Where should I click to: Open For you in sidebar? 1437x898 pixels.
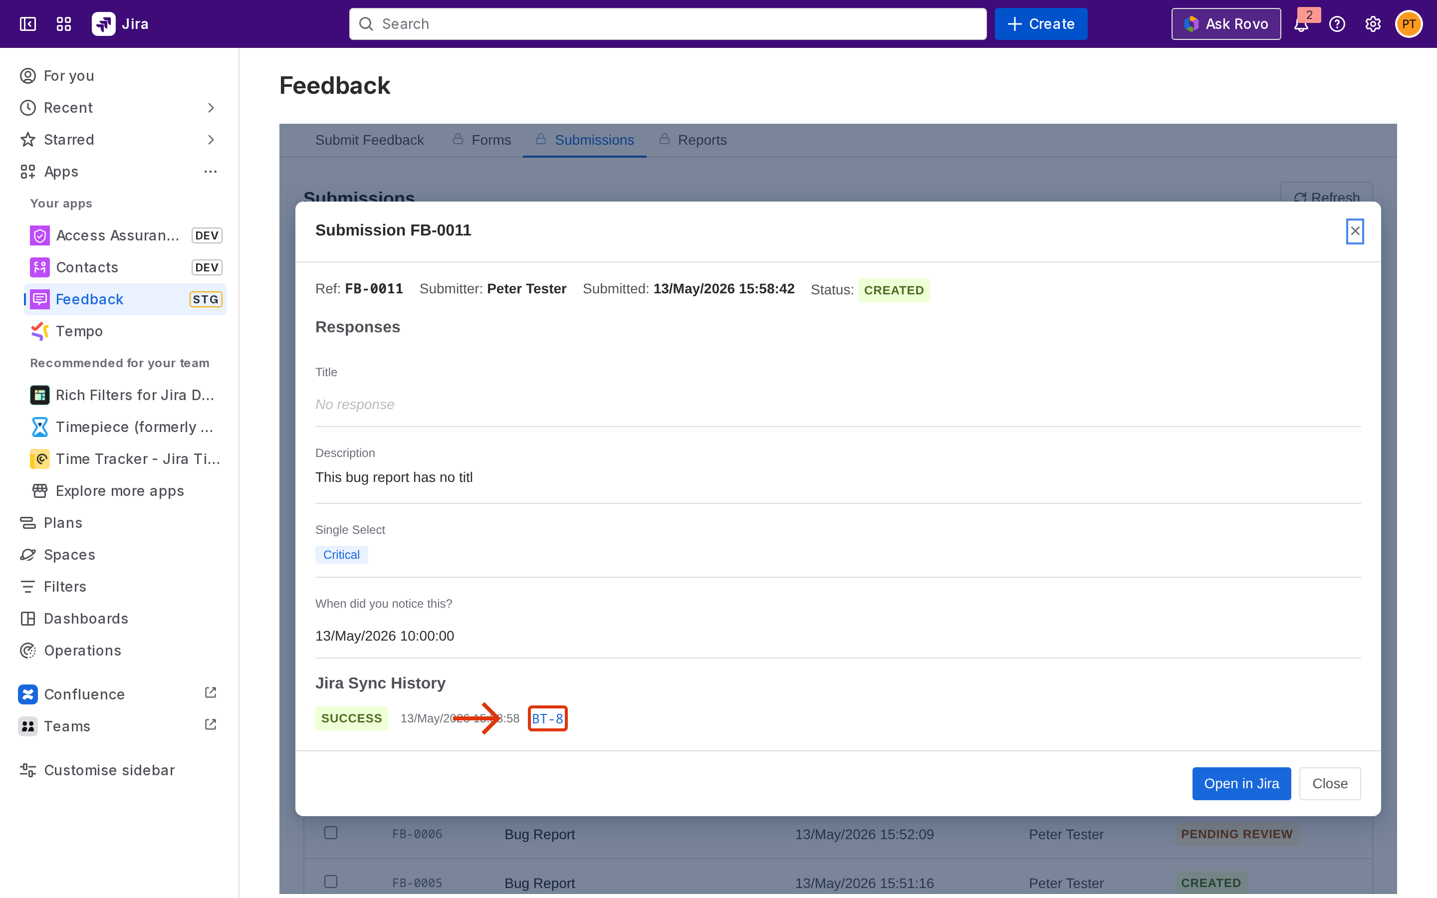(x=119, y=75)
